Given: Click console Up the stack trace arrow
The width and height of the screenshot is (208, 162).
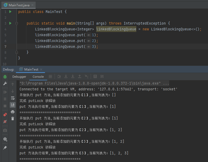Looking at the screenshot, I should tap(13, 84).
